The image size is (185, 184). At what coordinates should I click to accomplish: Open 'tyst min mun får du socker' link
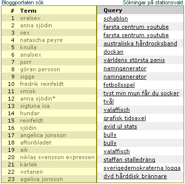[141, 93]
